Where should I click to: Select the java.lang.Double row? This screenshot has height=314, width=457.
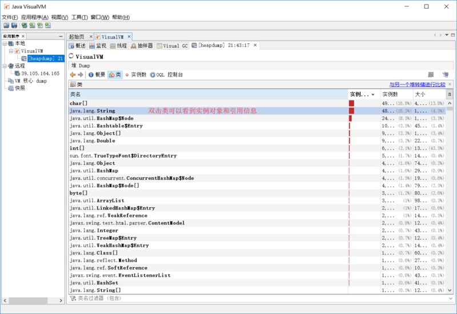pyautogui.click(x=258, y=140)
